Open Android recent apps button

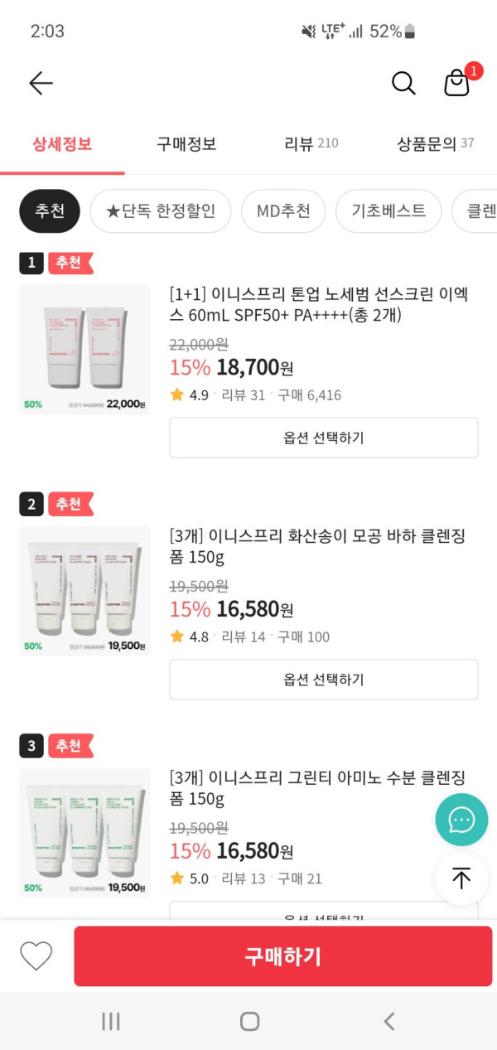[x=111, y=1021]
